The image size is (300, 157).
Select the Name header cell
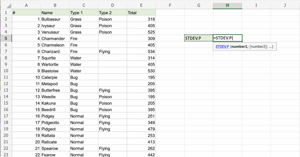coord(55,13)
